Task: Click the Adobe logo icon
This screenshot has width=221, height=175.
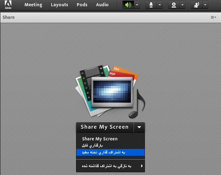Action: pyautogui.click(x=8, y=5)
